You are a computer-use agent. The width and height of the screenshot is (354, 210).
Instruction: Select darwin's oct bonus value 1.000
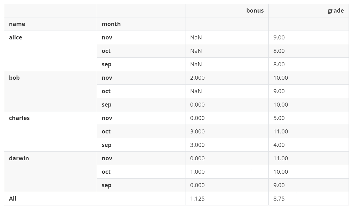[197, 172]
